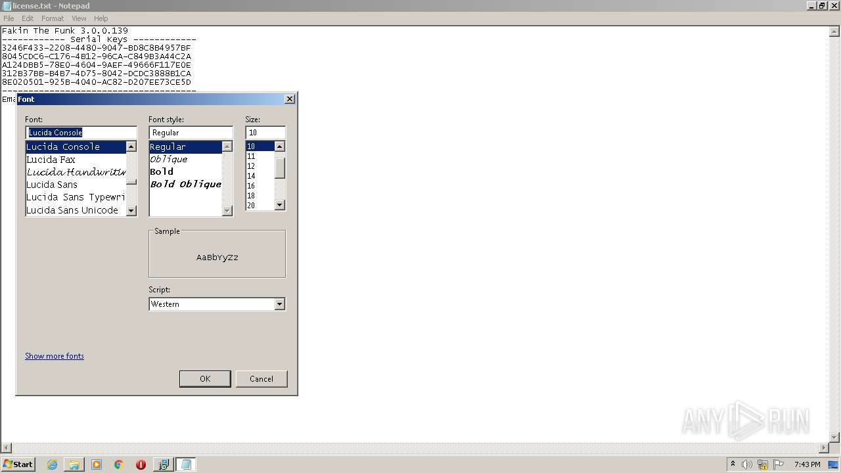Click the Notepad taskbar button
This screenshot has width=841, height=473.
click(x=186, y=464)
